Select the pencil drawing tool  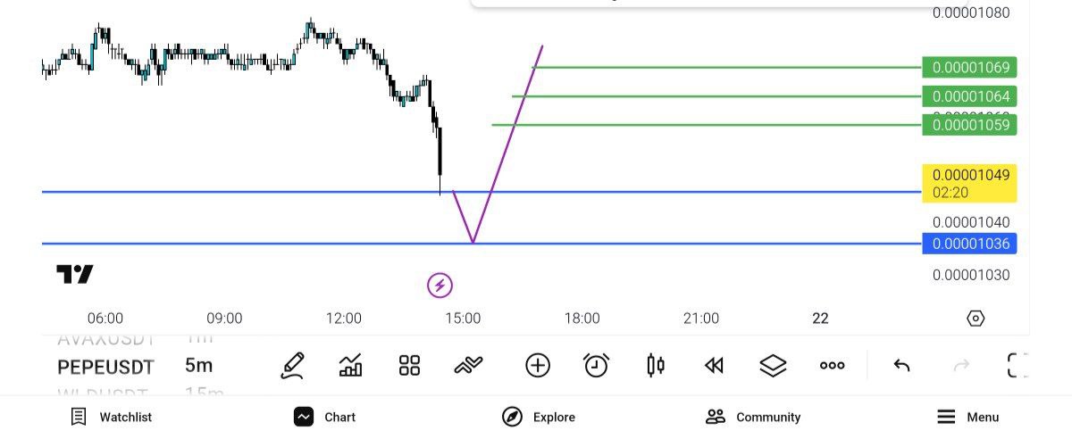coord(292,365)
